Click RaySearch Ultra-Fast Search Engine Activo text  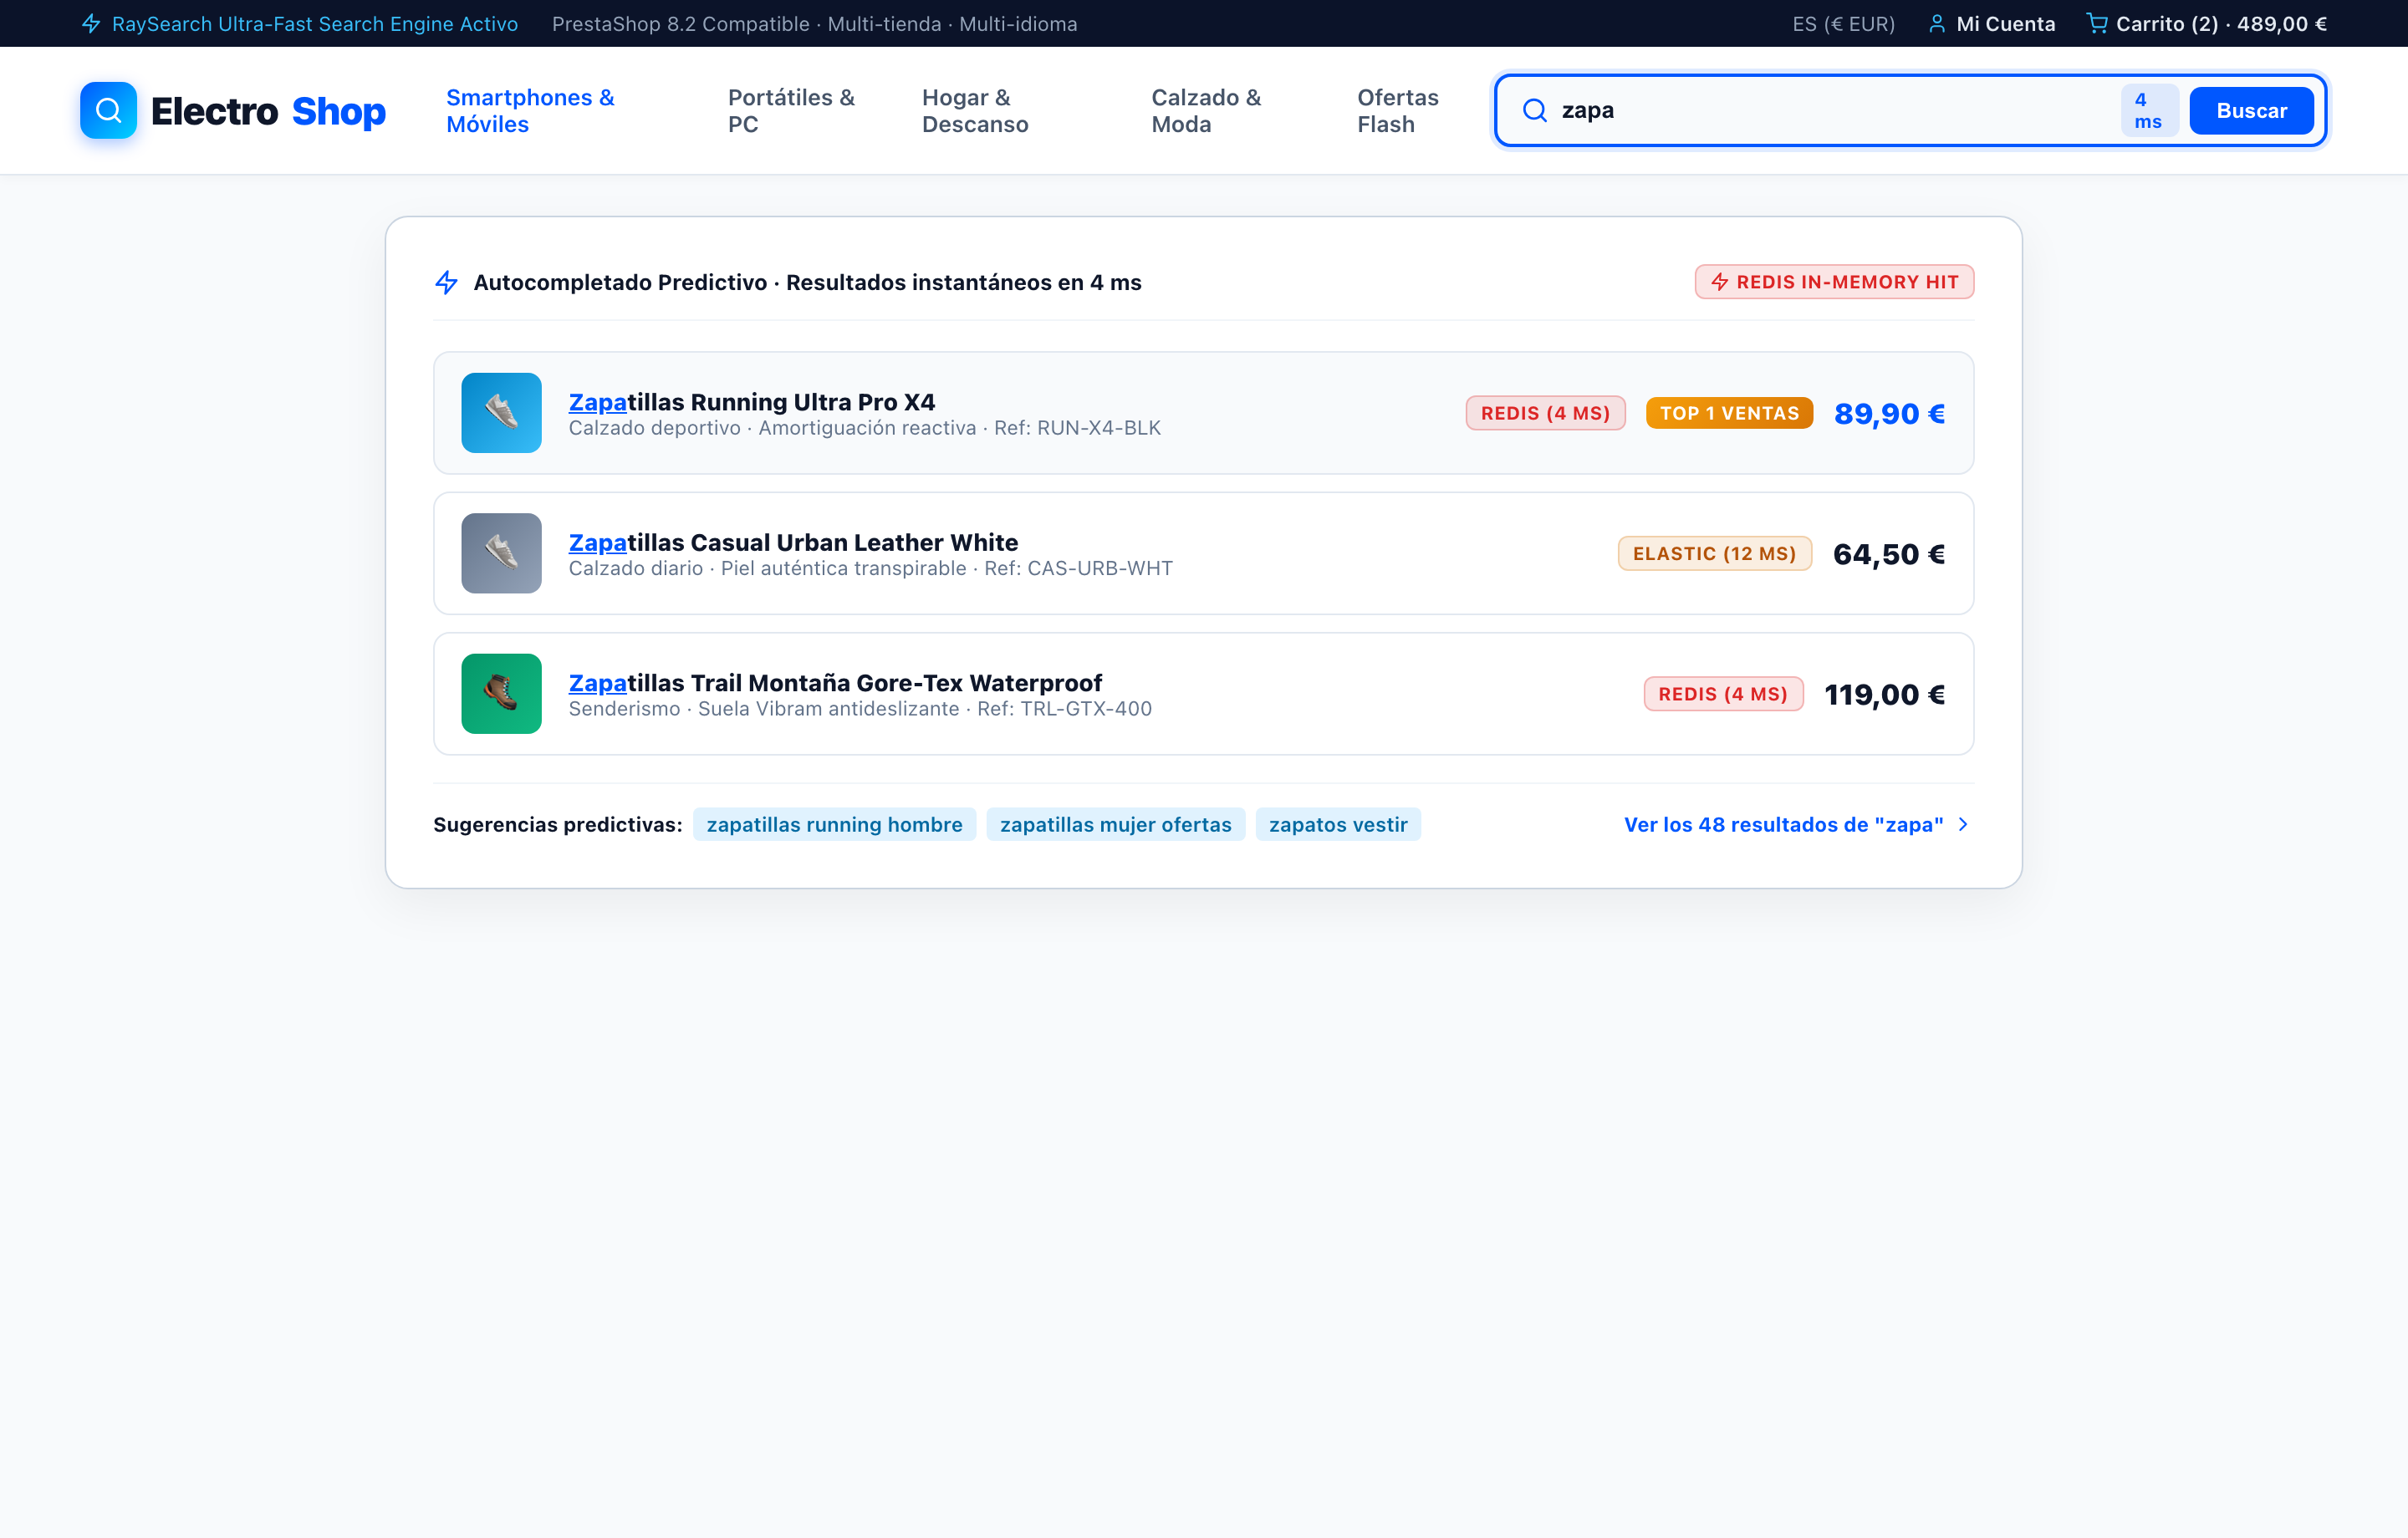pyautogui.click(x=315, y=24)
